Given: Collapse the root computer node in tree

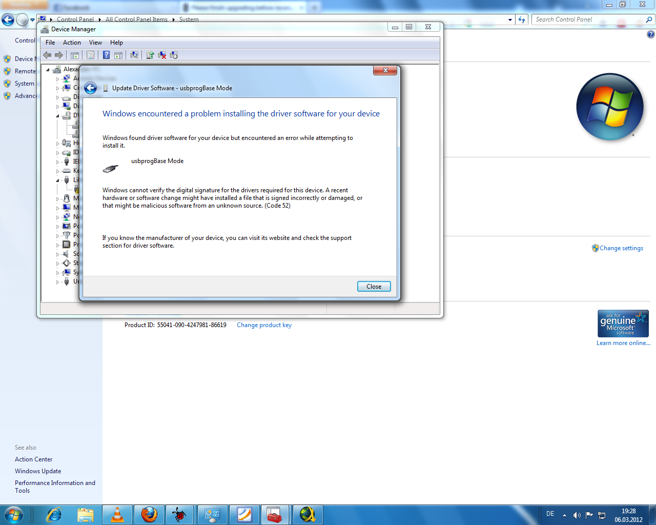Looking at the screenshot, I should coord(48,69).
